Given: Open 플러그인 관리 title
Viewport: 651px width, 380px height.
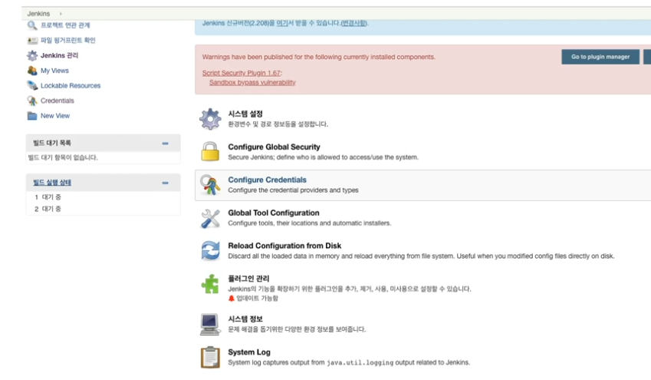Looking at the screenshot, I should [248, 279].
